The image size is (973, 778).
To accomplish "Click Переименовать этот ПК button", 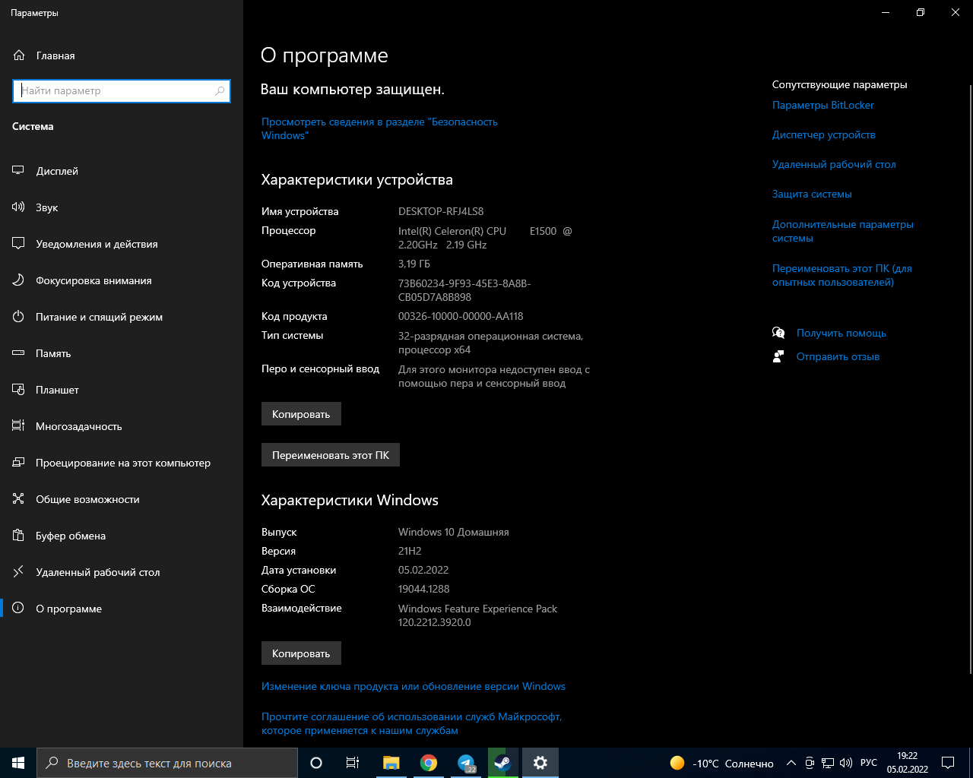I will click(x=331, y=455).
